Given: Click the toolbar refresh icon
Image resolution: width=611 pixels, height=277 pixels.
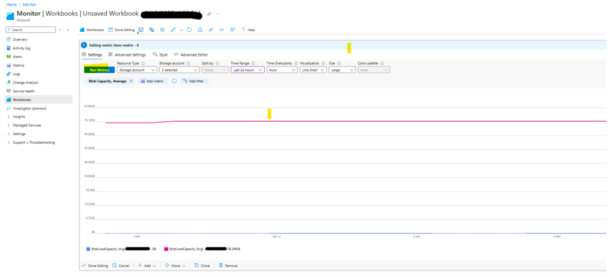Looking at the screenshot, I should (189, 29).
